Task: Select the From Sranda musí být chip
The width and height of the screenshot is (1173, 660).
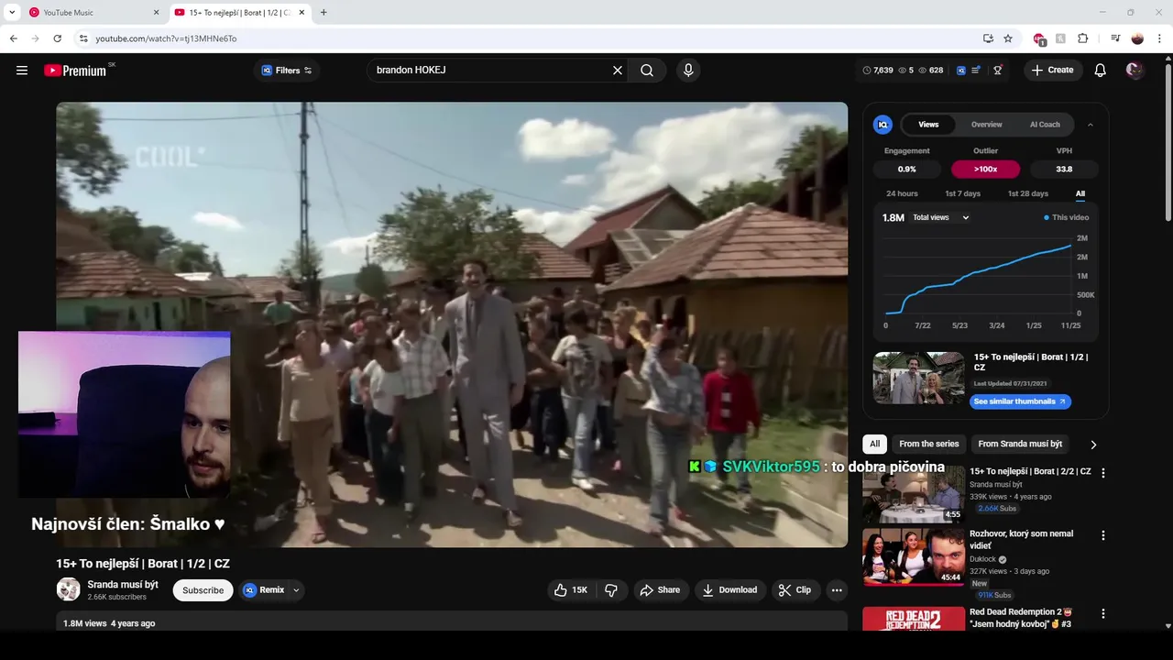Action: click(1020, 444)
